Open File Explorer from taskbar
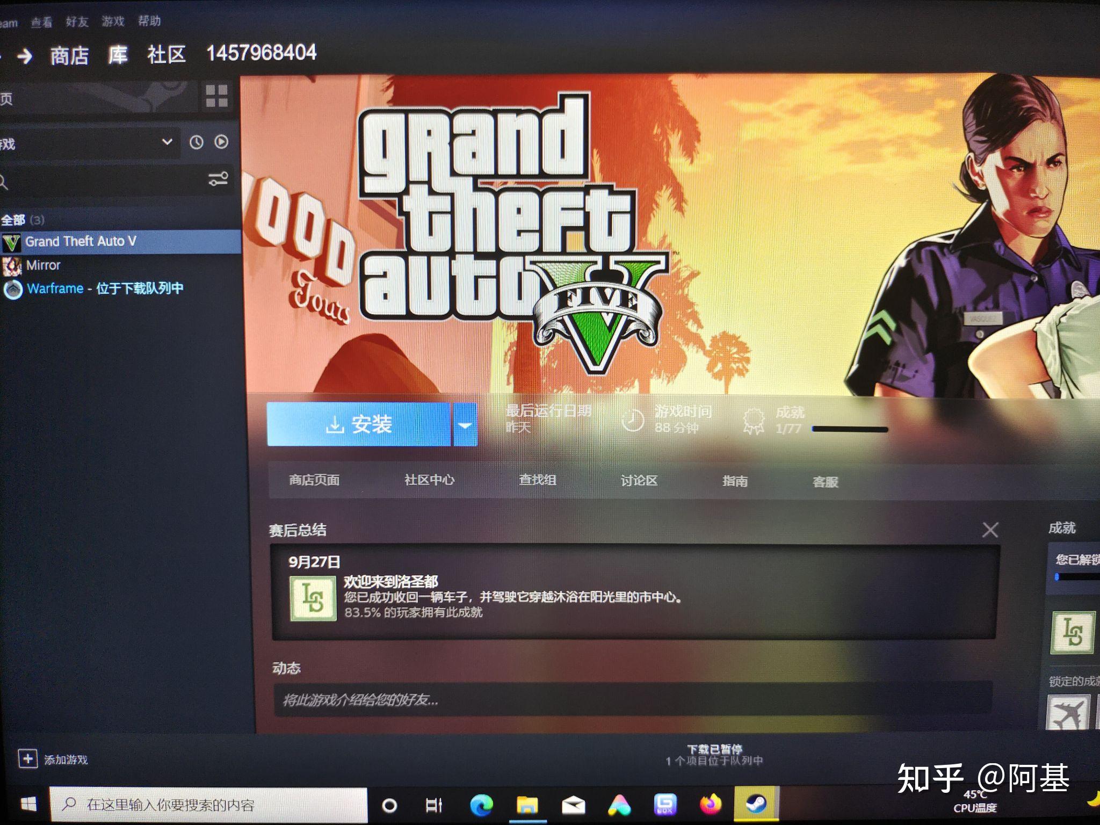Viewport: 1100px width, 825px height. pyautogui.click(x=527, y=805)
